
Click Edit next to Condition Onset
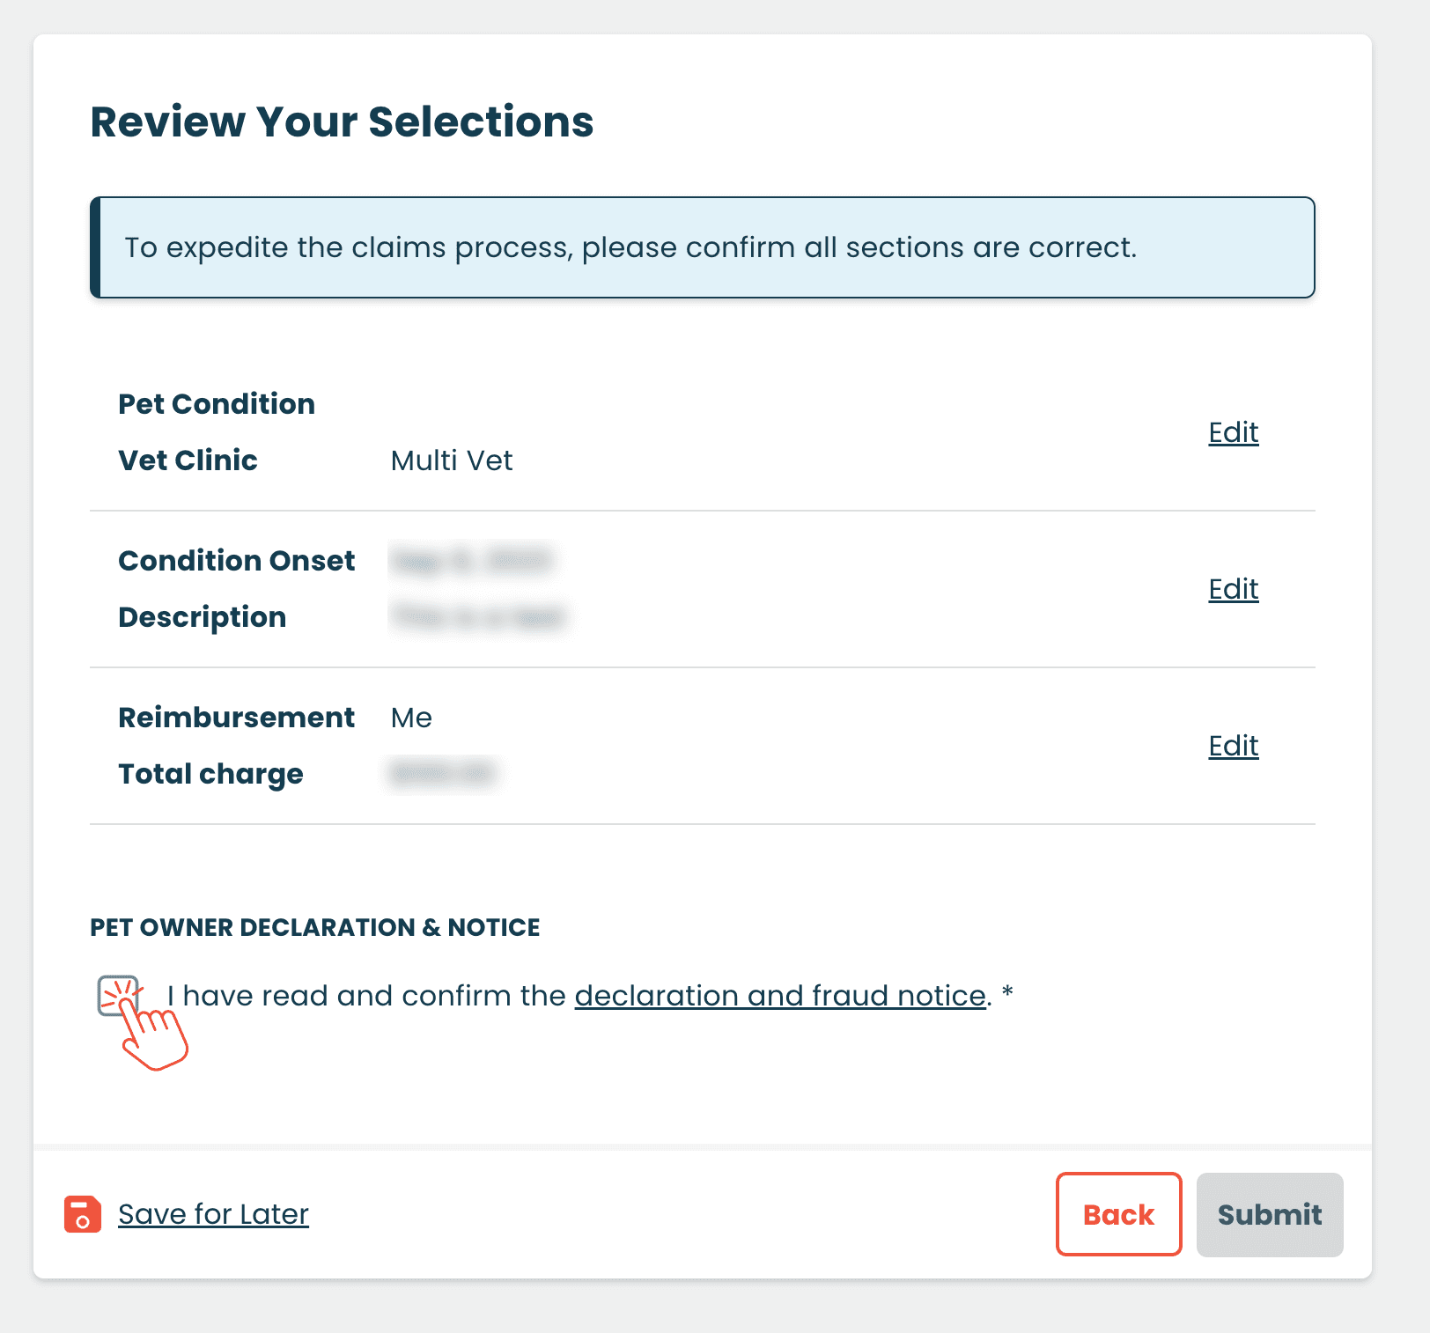tap(1233, 588)
